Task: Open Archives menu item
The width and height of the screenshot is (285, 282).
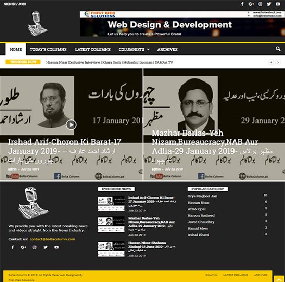Action: coord(167,49)
